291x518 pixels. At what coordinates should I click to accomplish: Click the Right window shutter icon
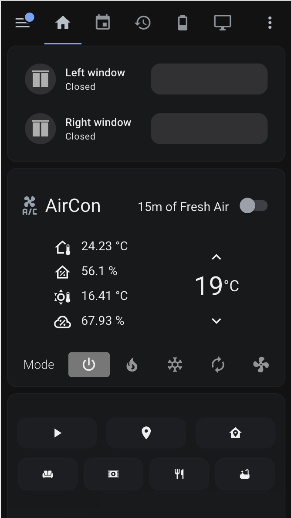click(41, 129)
